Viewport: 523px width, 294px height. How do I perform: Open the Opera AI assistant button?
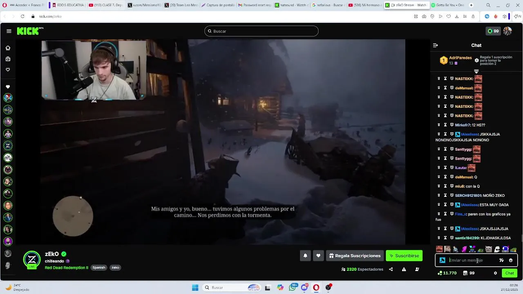[x=518, y=16]
